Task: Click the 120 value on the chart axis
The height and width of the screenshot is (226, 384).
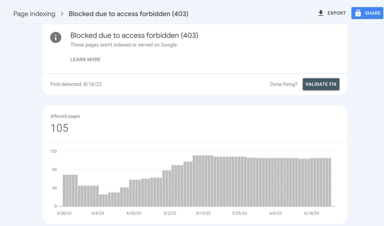Action: [x=53, y=151]
